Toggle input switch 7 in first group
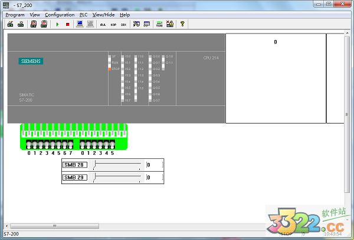This screenshot has width=354, height=240. coord(71,145)
